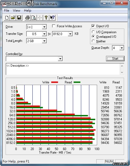Screen dimensions: 130x166
Task: Enable the Force Write Access checkbox
Action: [x=54, y=26]
